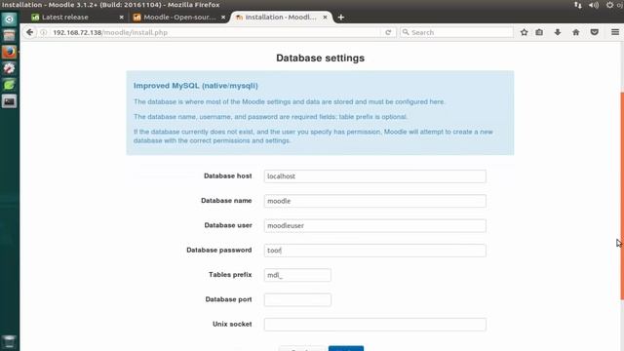Bookmark this page with the star icon
The width and height of the screenshot is (624, 351).
pyautogui.click(x=525, y=32)
